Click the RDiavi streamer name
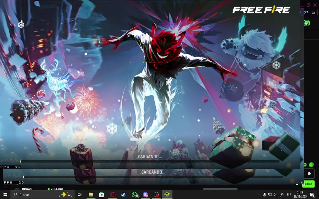 tap(27, 189)
